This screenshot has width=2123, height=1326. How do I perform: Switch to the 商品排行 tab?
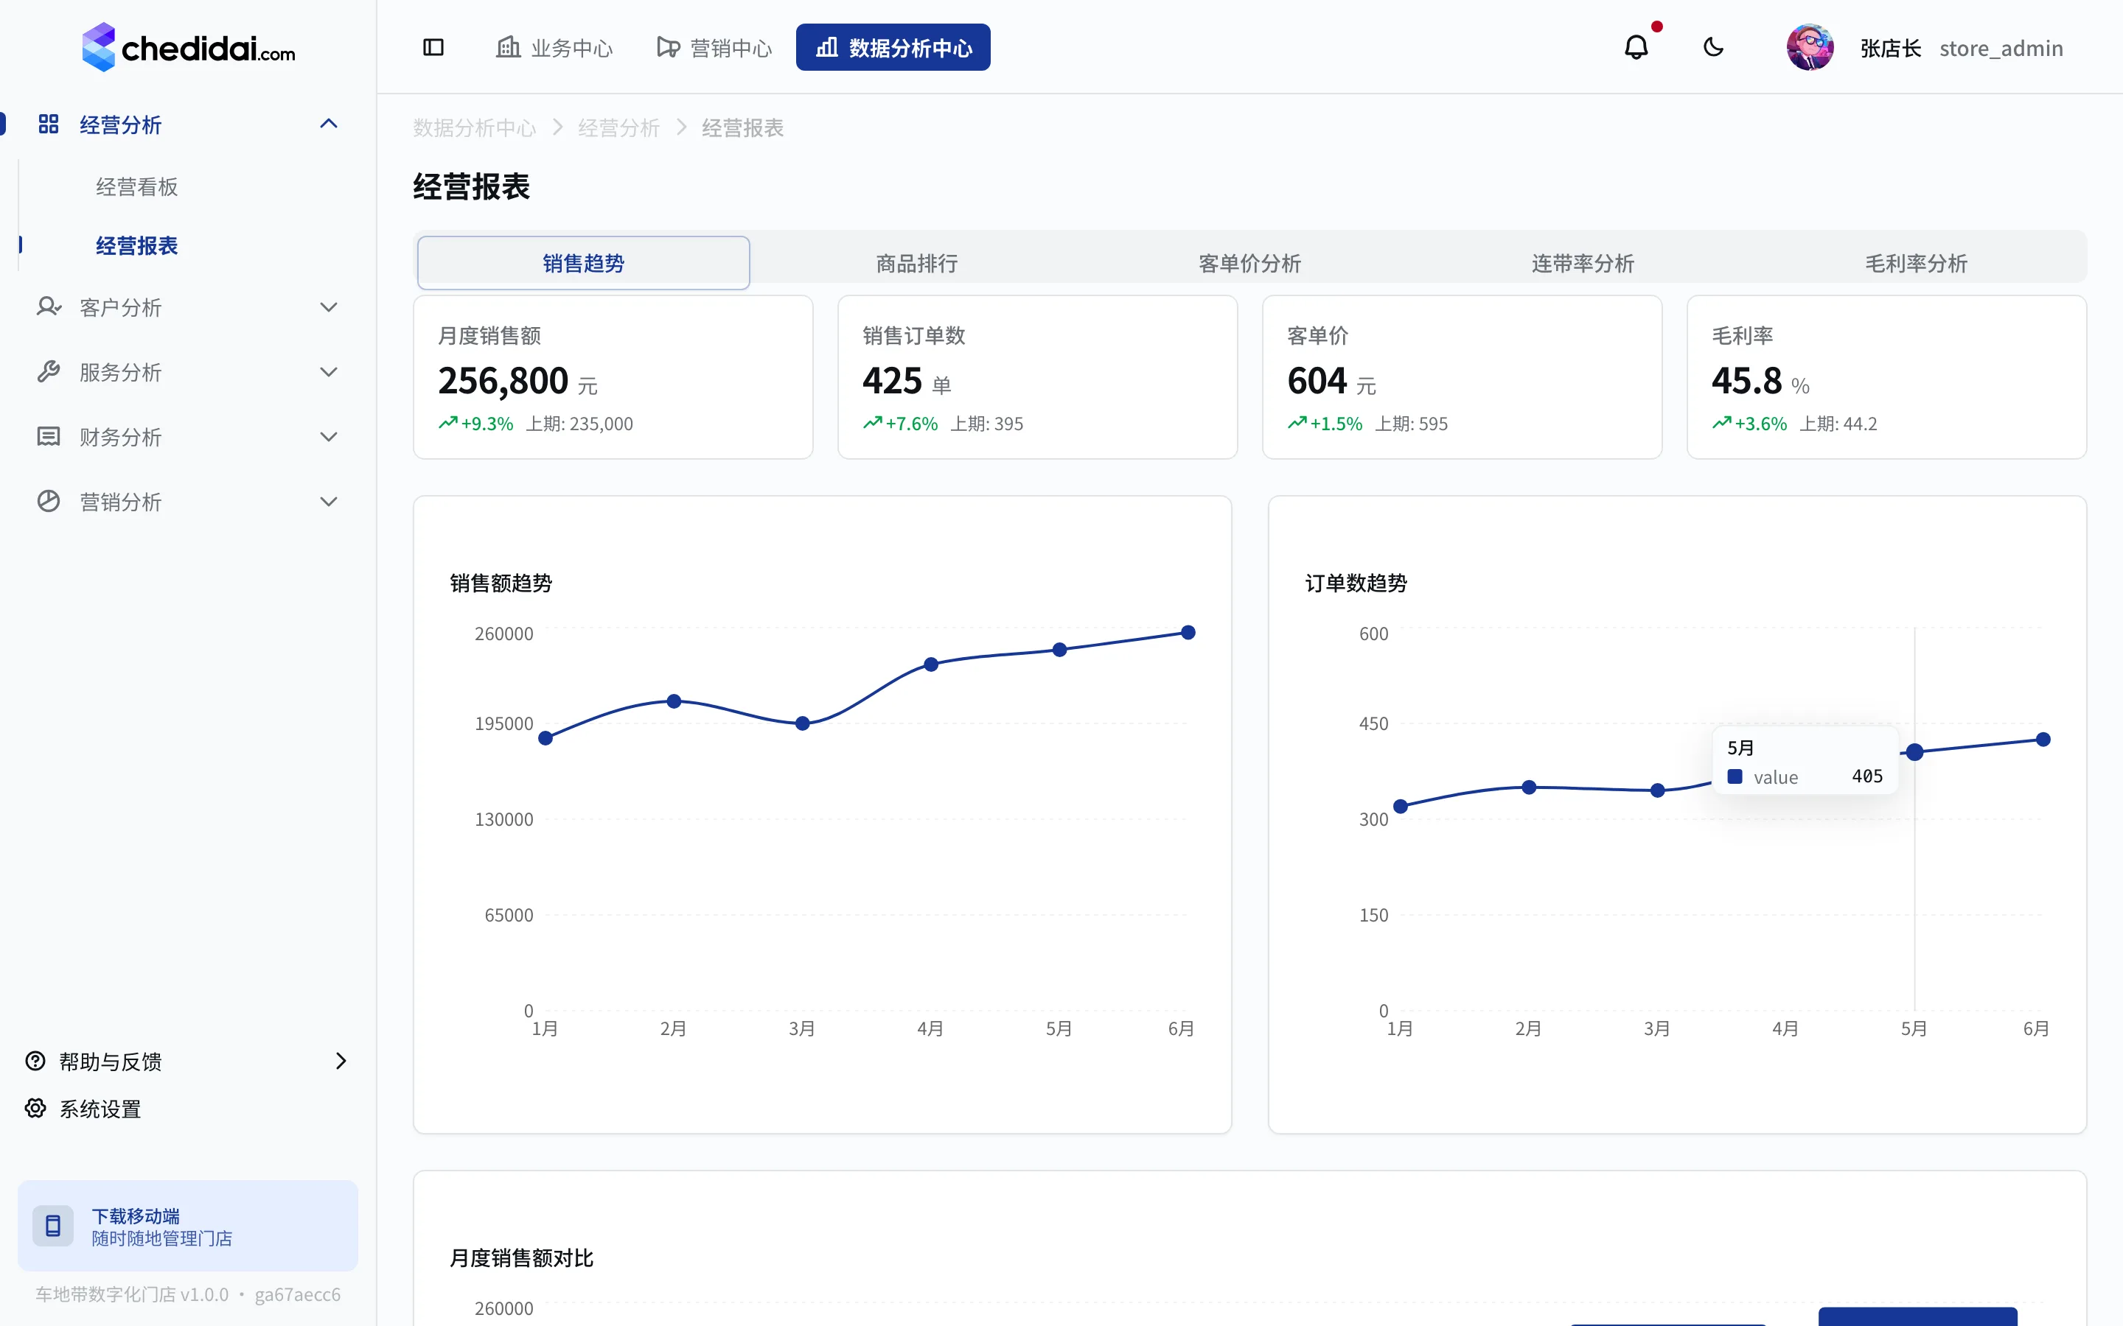point(917,263)
